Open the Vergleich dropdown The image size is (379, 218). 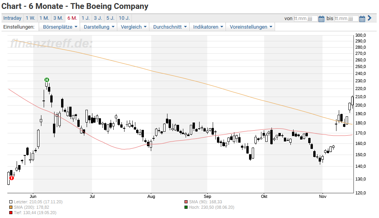coord(133,27)
